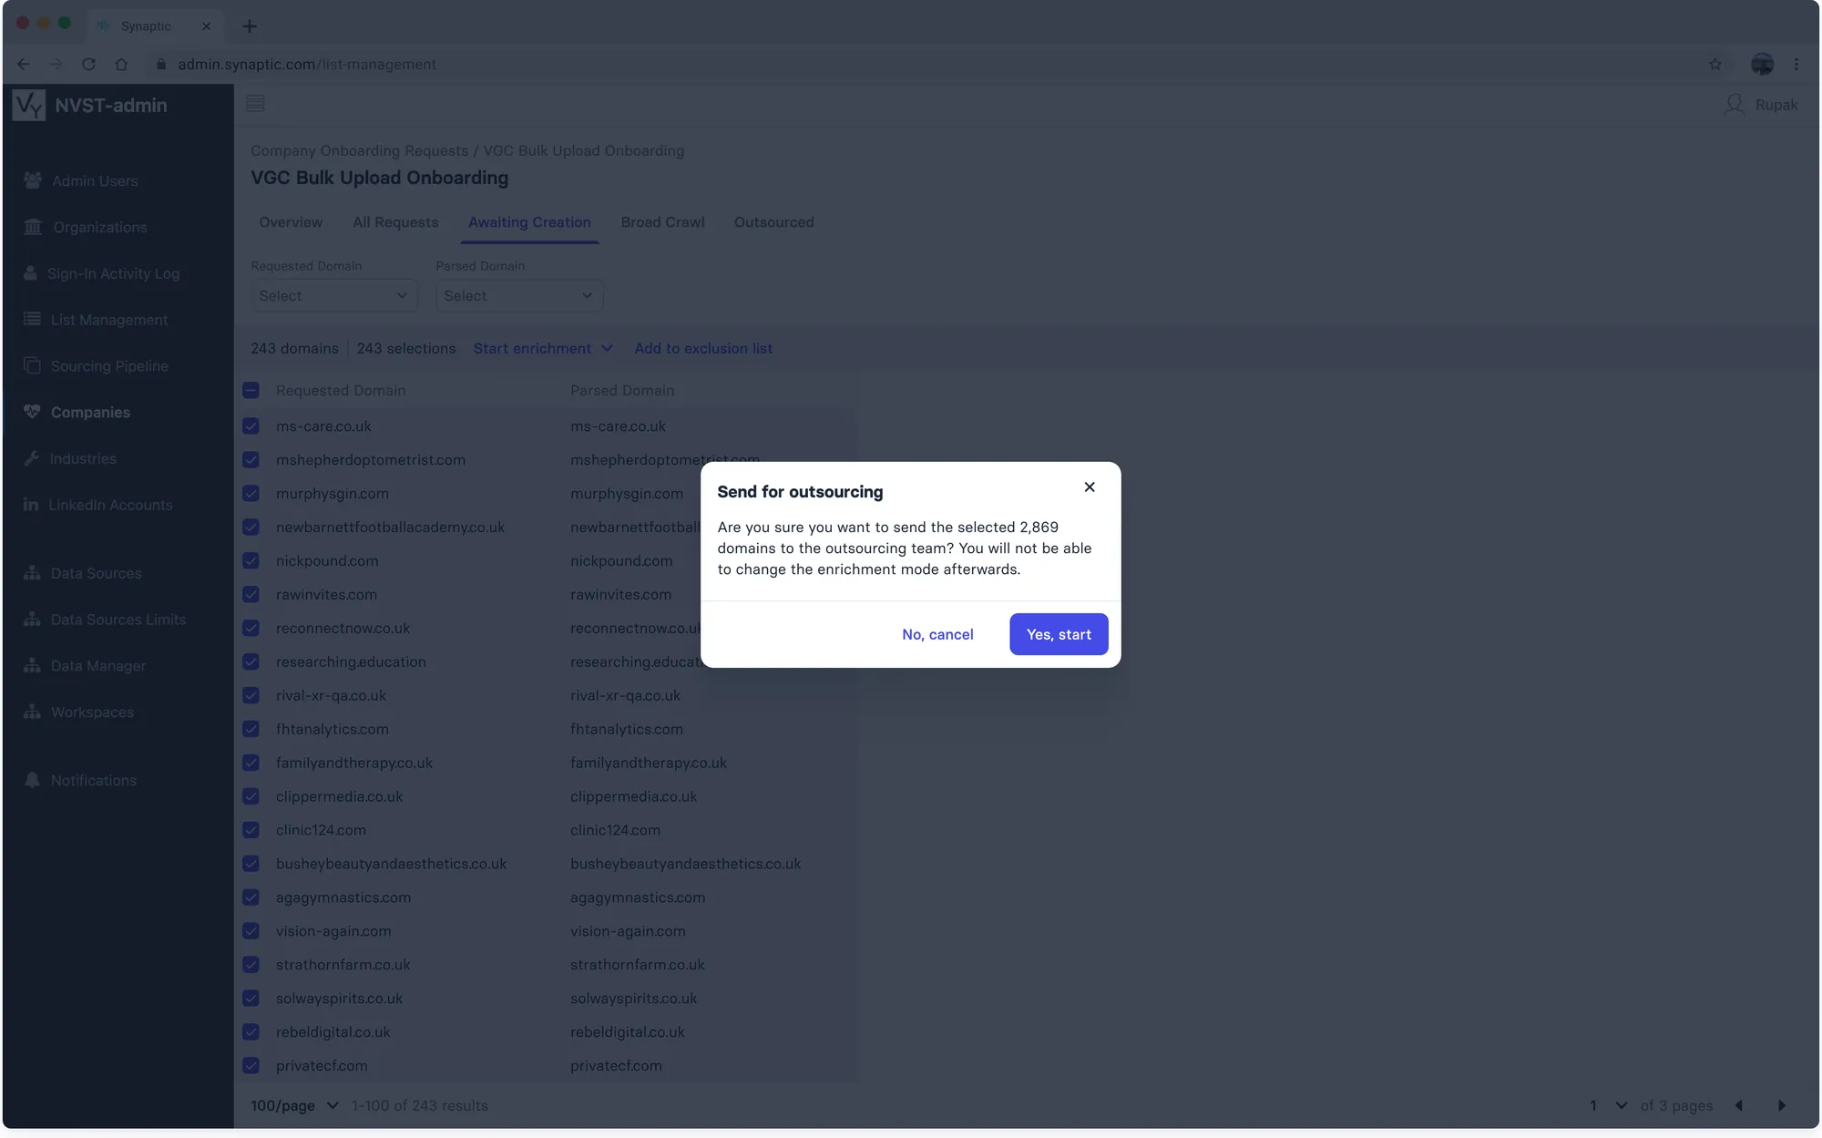Uncheck nickpound.com row checkbox
This screenshot has width=1822, height=1138.
tap(251, 560)
